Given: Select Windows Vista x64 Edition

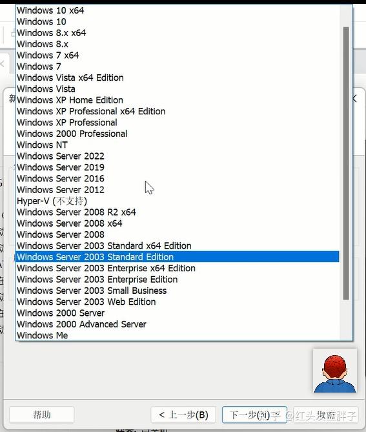Looking at the screenshot, I should (178, 77).
